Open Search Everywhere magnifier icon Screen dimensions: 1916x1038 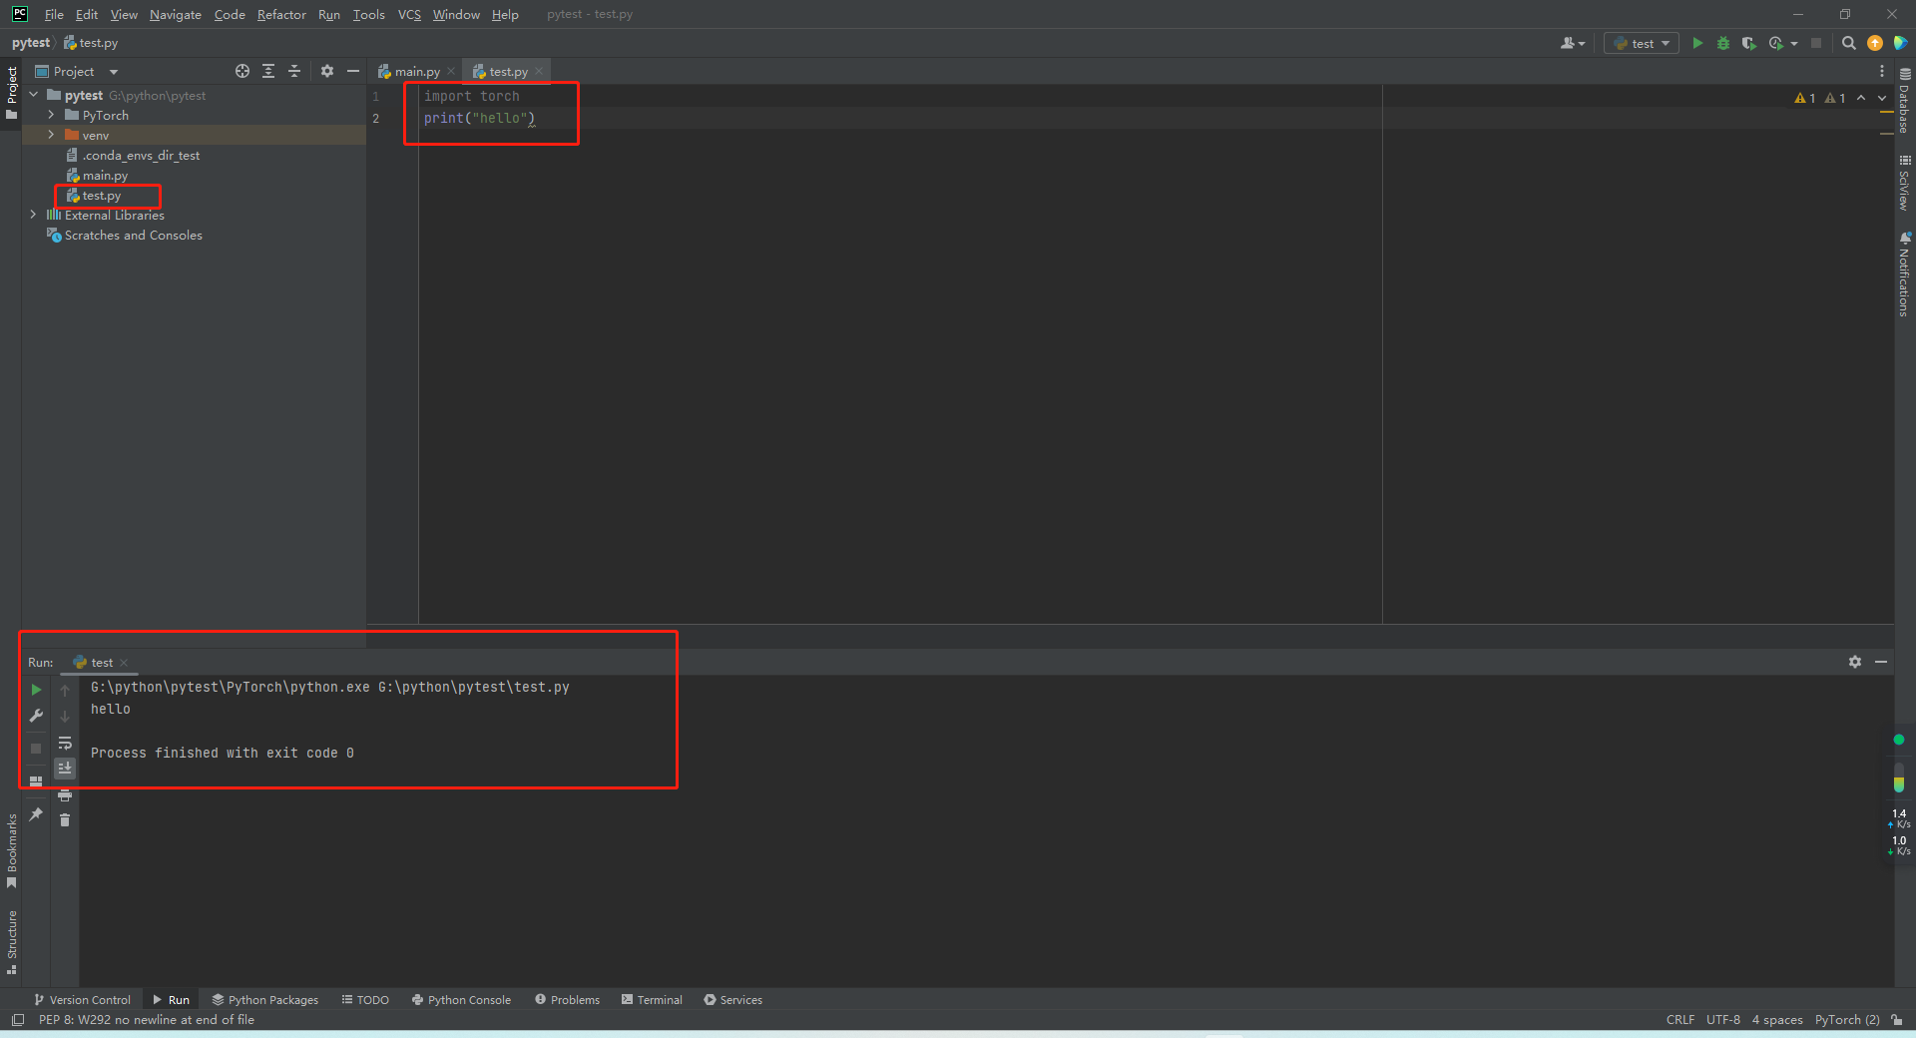pyautogui.click(x=1849, y=43)
